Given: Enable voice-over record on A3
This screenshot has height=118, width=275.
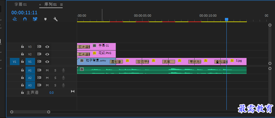Looking at the screenshot, I should point(63,85).
